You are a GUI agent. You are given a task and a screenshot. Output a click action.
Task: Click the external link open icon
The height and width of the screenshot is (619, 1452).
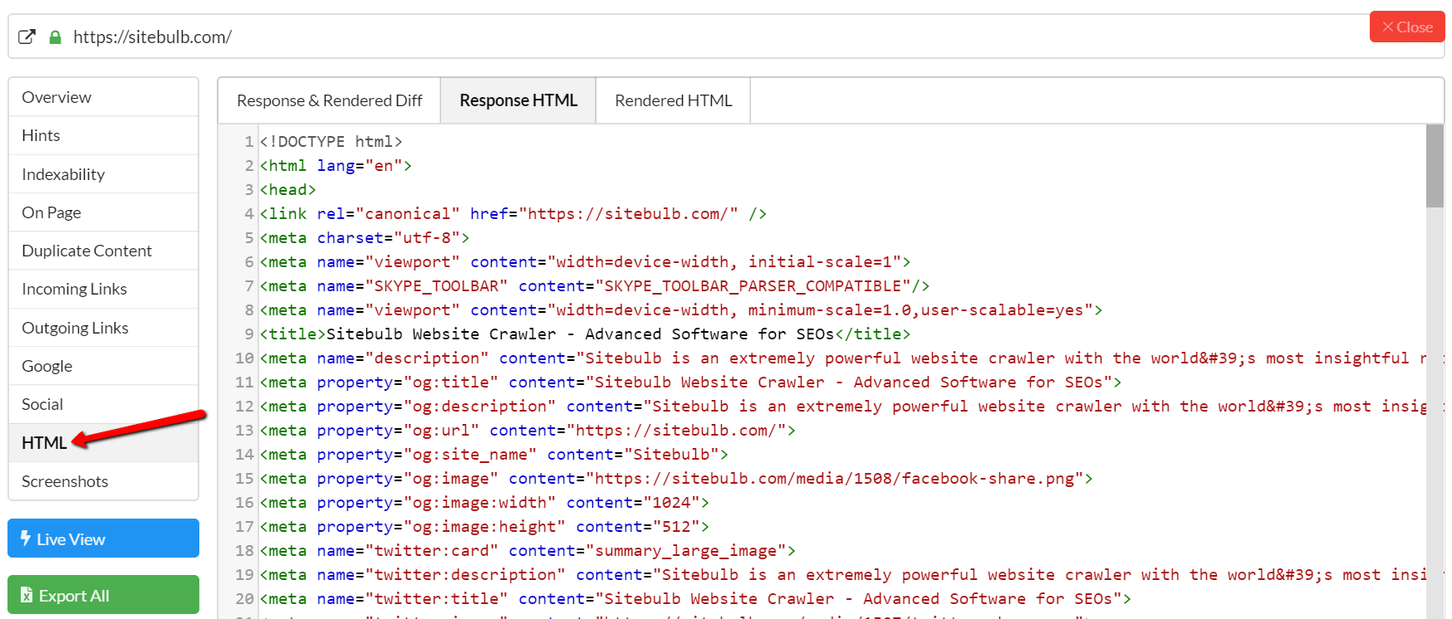27,37
